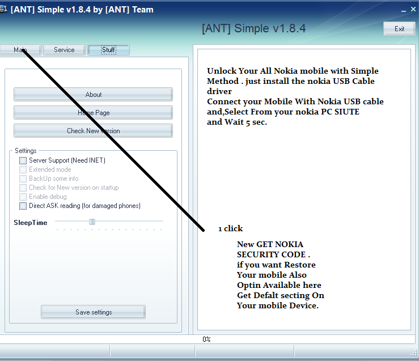This screenshot has width=419, height=361.
Task: Open the Service tab
Action: click(x=64, y=50)
